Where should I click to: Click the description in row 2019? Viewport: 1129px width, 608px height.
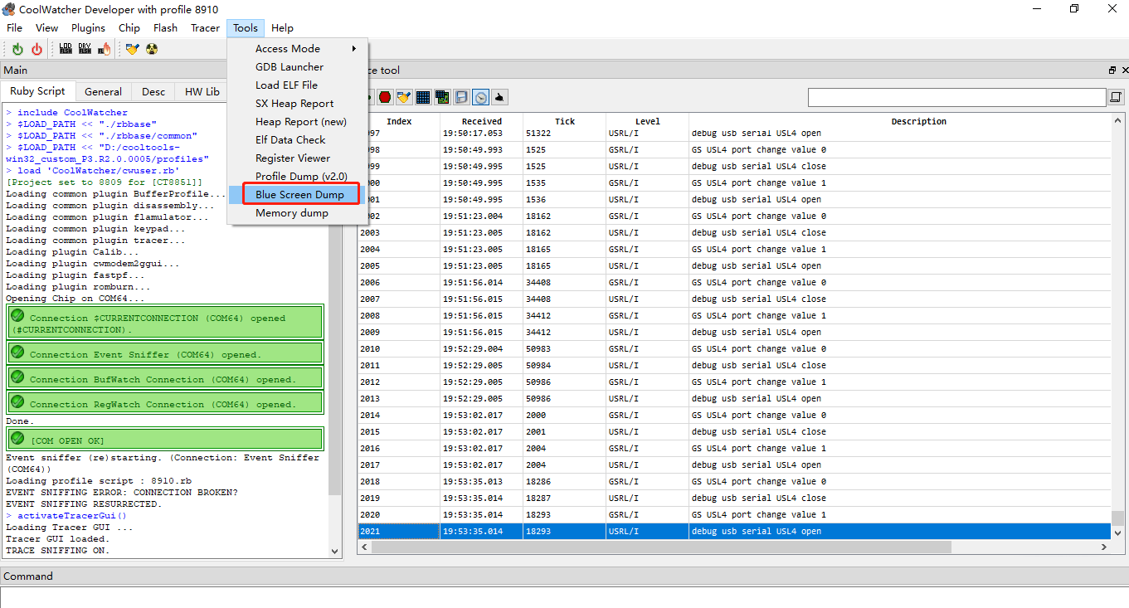click(759, 498)
